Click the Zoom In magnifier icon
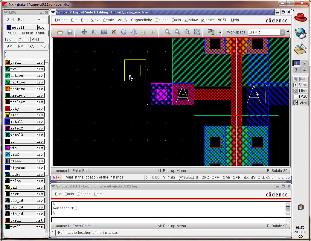This screenshot has height=241, width=311. 167,32
